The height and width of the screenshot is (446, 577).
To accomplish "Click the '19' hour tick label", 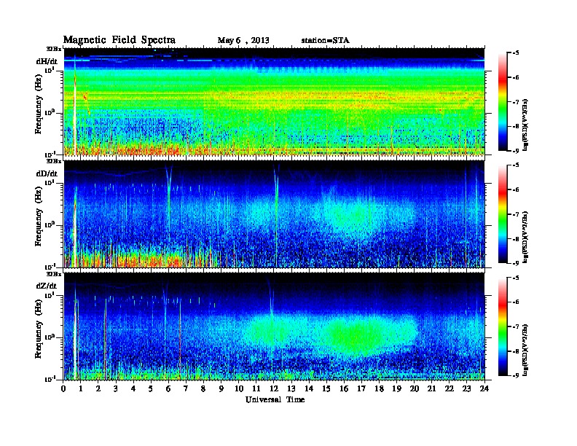I will click(396, 389).
